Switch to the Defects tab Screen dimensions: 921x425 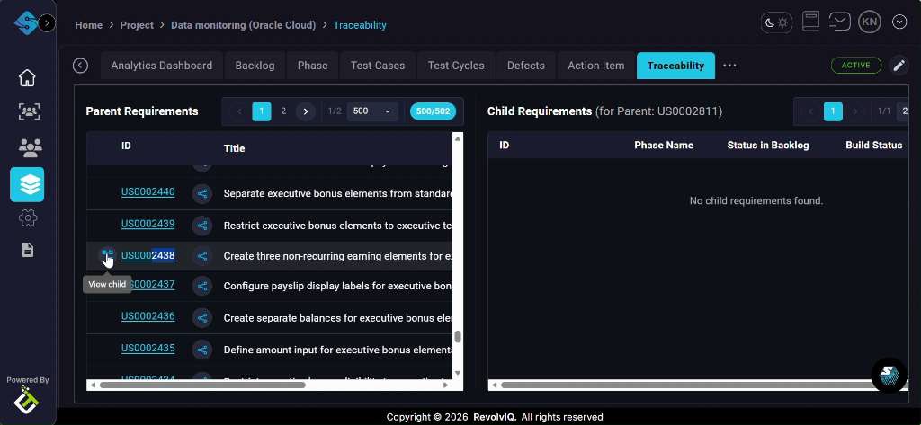click(x=525, y=66)
